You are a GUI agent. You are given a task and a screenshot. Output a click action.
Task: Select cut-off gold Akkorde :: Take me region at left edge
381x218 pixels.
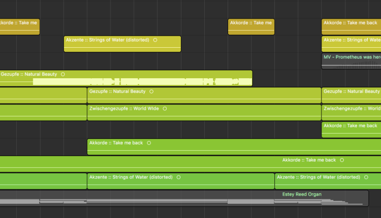click(20, 27)
